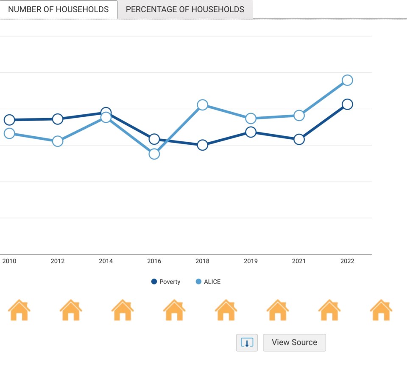Toggle the Poverty series in the legend

[166, 282]
